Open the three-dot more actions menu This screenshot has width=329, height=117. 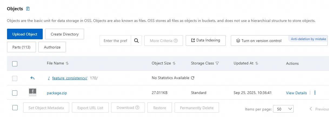[x=315, y=93]
